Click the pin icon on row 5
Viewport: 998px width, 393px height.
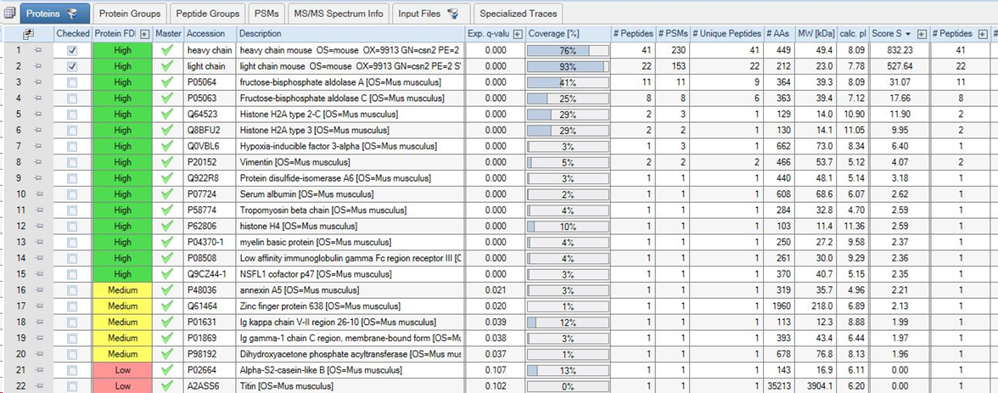37,114
